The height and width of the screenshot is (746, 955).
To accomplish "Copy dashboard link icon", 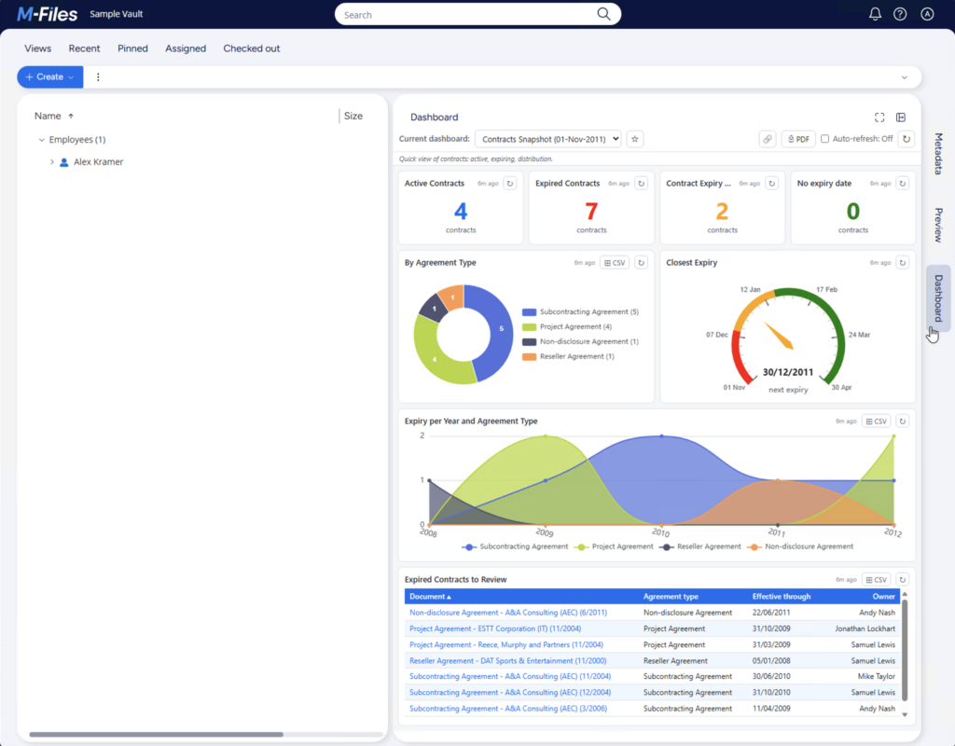I will tap(768, 139).
